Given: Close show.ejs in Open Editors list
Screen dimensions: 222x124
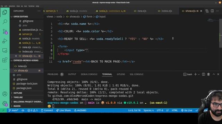Looking at the screenshot, I should [16, 56].
